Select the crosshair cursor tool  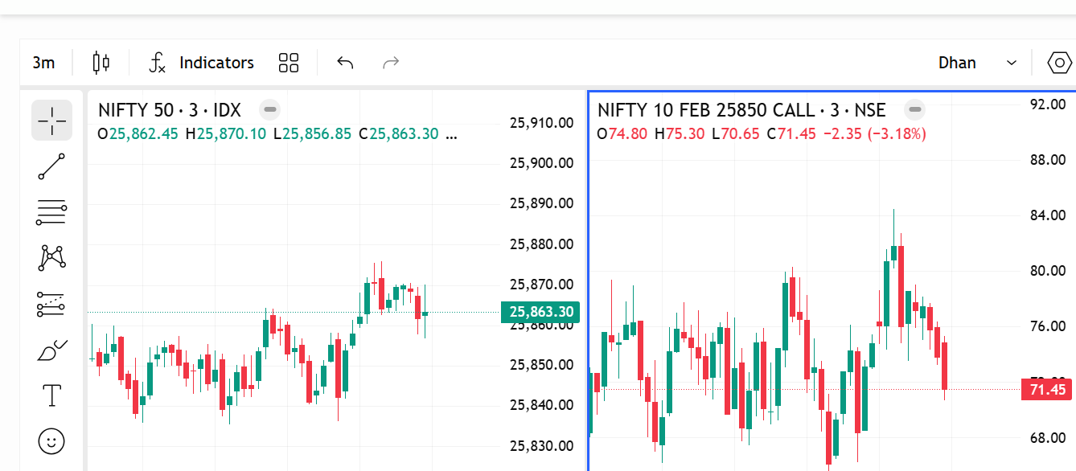pos(52,121)
